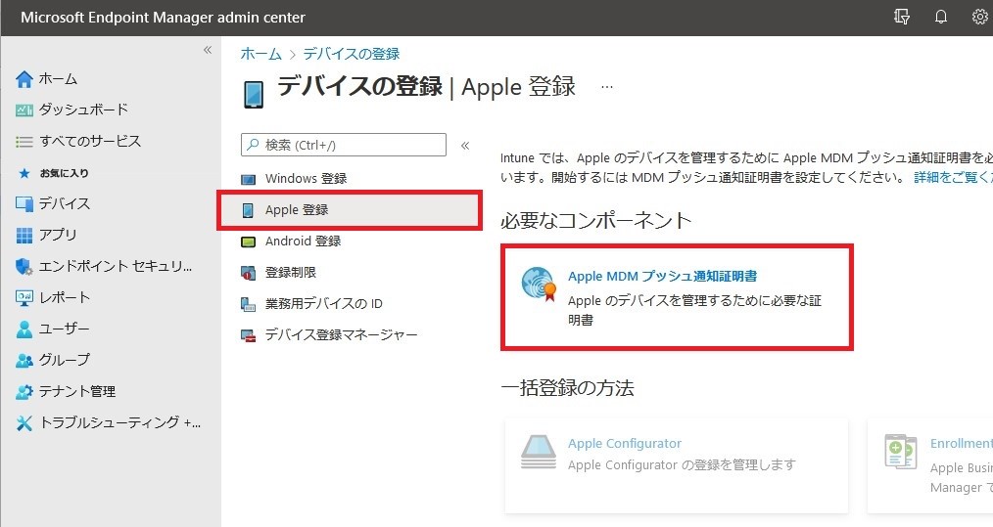
Task: Open the more options ellipsis by title
Action: coord(607,87)
